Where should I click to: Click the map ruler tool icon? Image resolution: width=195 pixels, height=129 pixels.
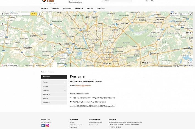tap(191, 63)
